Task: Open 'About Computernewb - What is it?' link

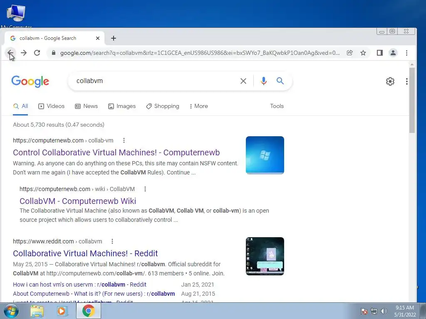Action: 94,294
